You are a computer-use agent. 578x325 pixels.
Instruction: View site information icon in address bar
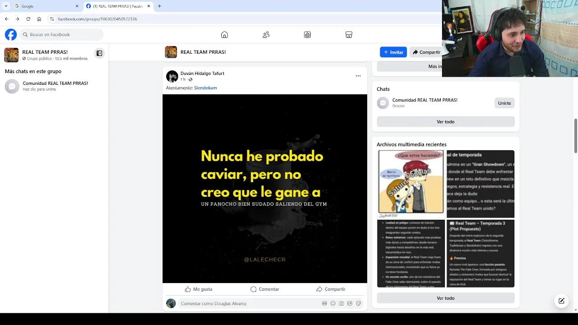click(x=52, y=19)
